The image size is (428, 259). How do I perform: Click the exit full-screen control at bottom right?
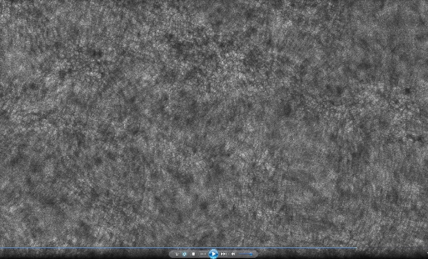pyautogui.click(x=426, y=253)
